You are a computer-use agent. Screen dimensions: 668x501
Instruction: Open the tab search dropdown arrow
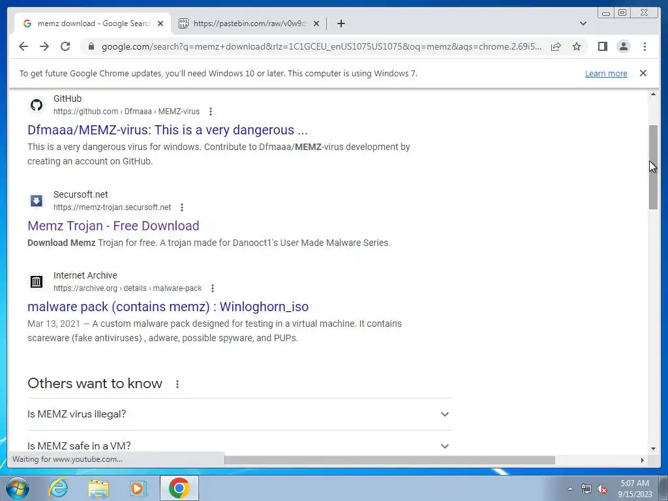click(x=583, y=23)
